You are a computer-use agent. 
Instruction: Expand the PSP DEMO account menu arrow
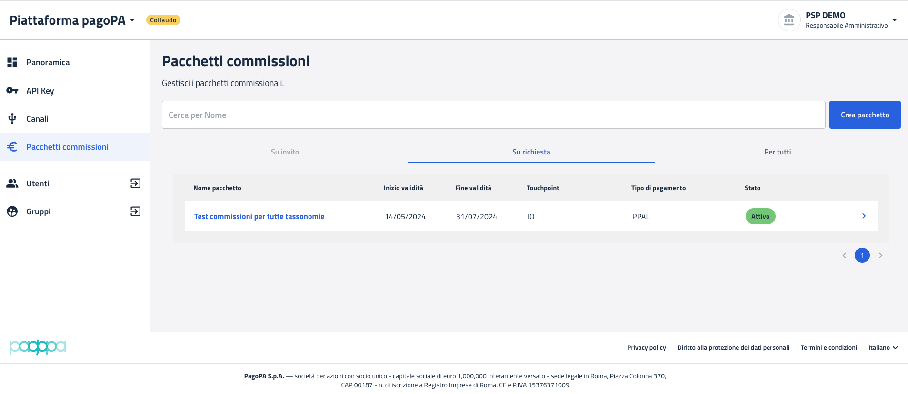point(894,20)
